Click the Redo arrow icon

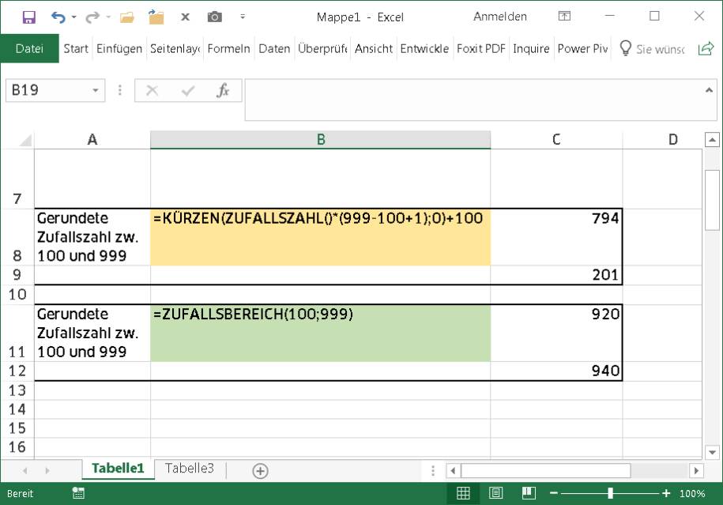(x=92, y=17)
